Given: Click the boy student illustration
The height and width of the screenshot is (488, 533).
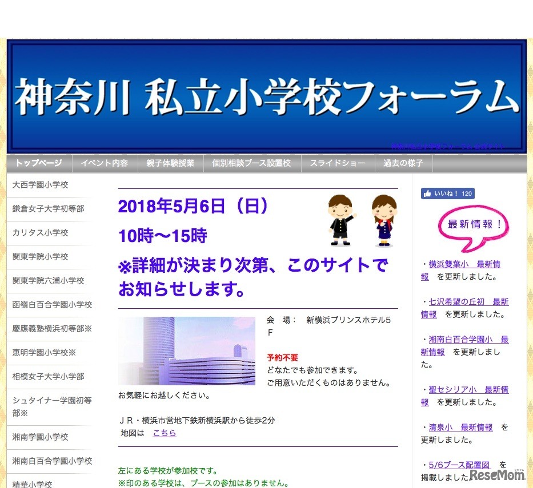Looking at the screenshot, I should pos(341,219).
